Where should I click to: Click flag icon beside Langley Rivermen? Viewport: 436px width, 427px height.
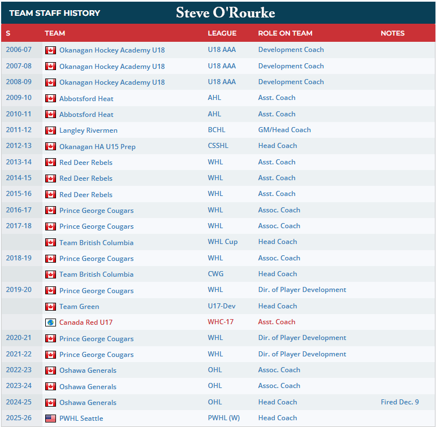click(50, 130)
